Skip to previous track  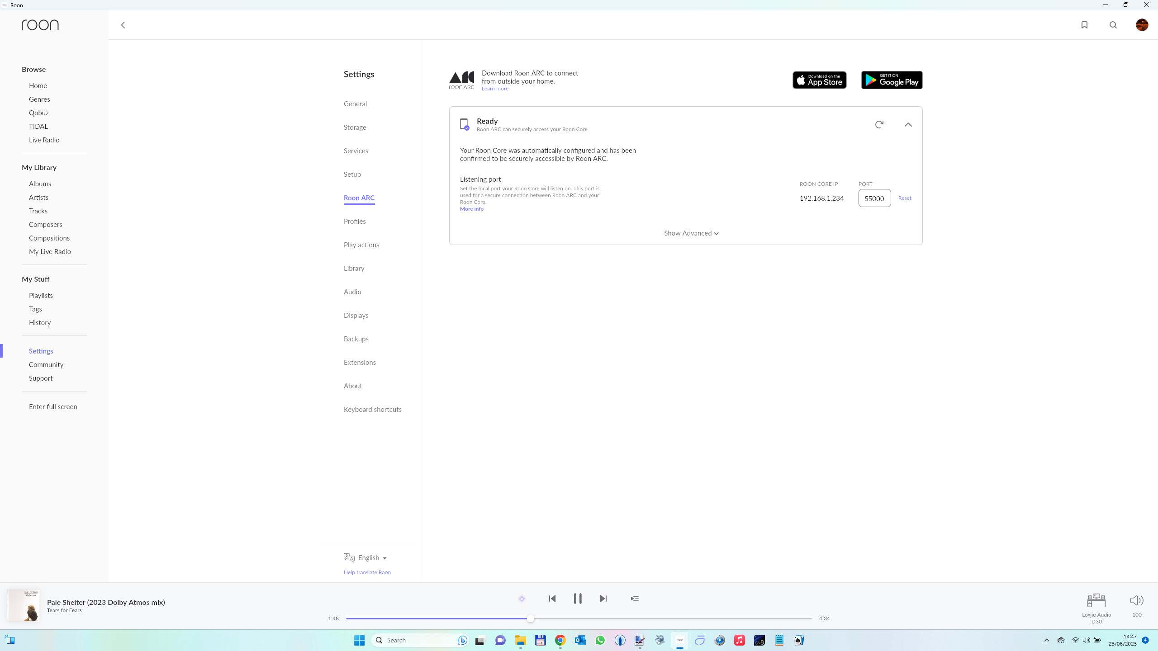(x=552, y=599)
